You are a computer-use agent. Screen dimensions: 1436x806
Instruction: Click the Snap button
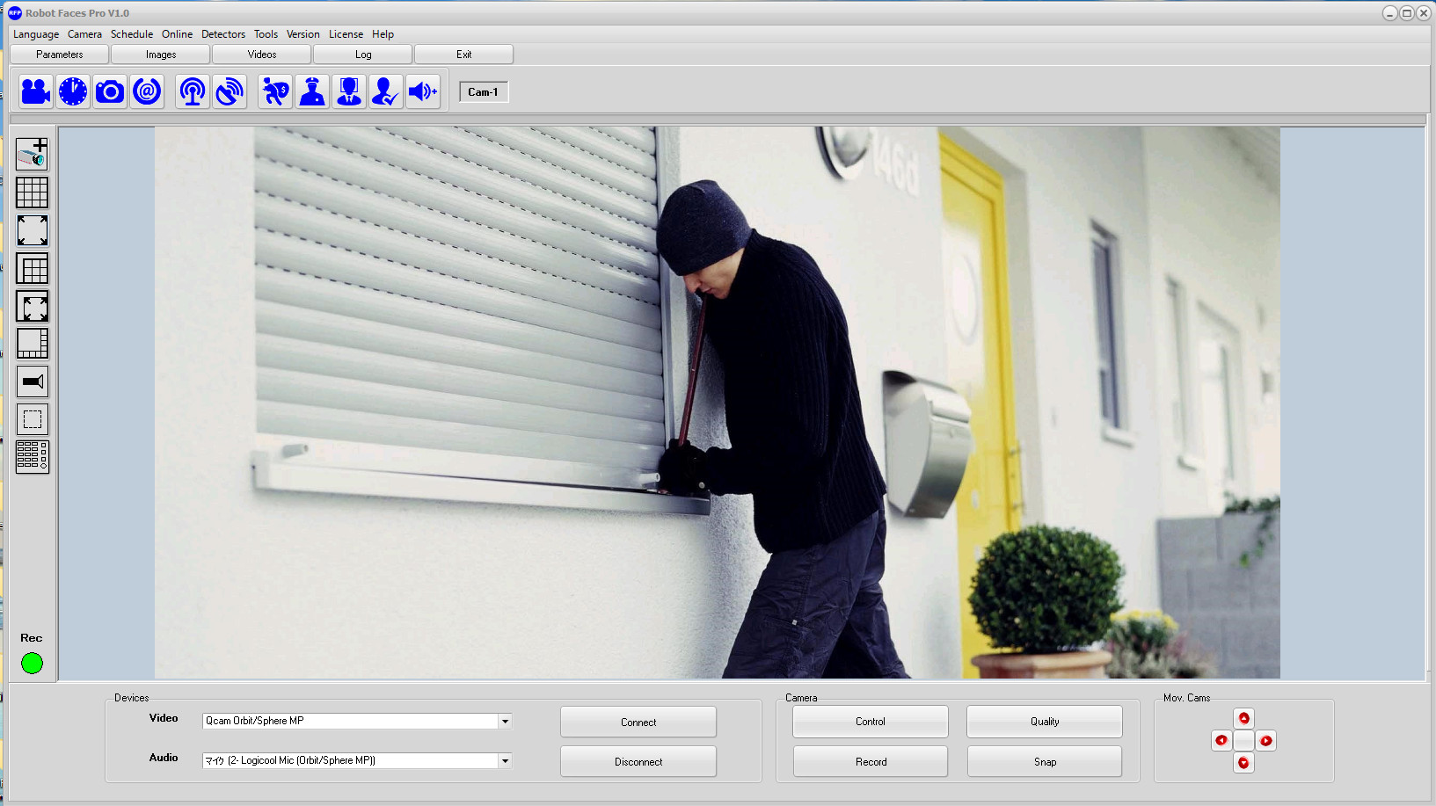[1045, 762]
